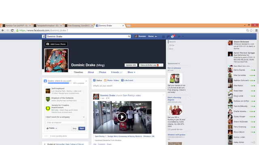The image size is (259, 145).
Task: Play the shared Dodge Nitro video
Action: tap(122, 117)
